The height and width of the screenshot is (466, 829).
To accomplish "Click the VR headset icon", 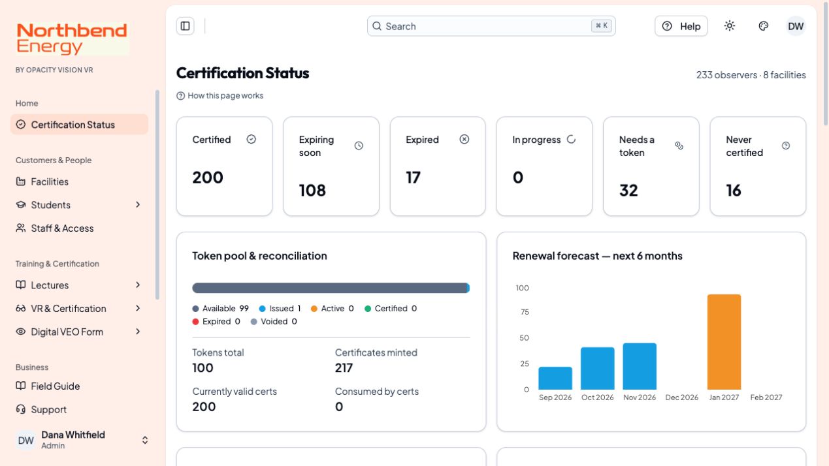I will click(21, 309).
